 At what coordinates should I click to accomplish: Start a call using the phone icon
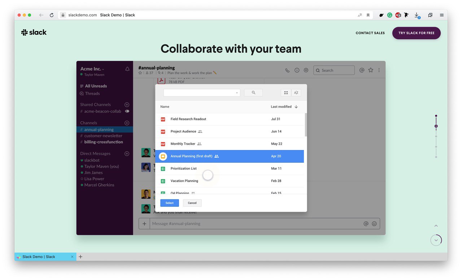click(x=287, y=70)
